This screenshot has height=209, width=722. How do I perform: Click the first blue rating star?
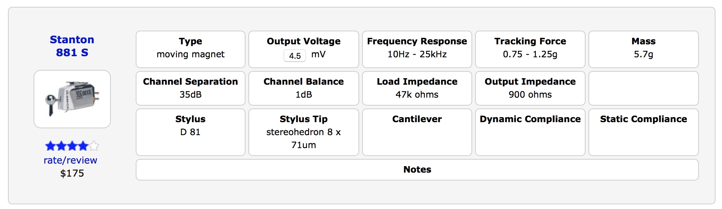coord(50,146)
